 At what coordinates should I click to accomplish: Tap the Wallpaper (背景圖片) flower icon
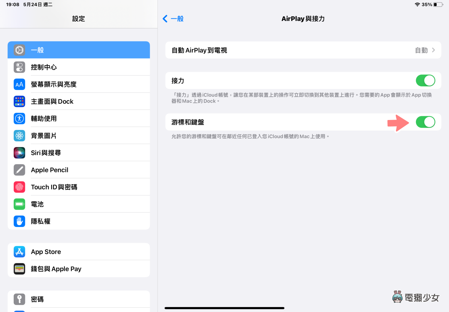tap(19, 136)
